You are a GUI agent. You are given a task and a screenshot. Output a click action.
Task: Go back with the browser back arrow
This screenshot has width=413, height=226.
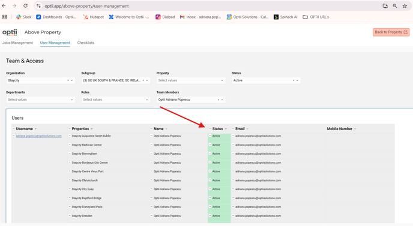point(4,6)
